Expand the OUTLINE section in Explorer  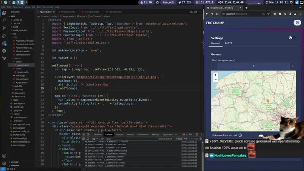[x=15, y=162]
